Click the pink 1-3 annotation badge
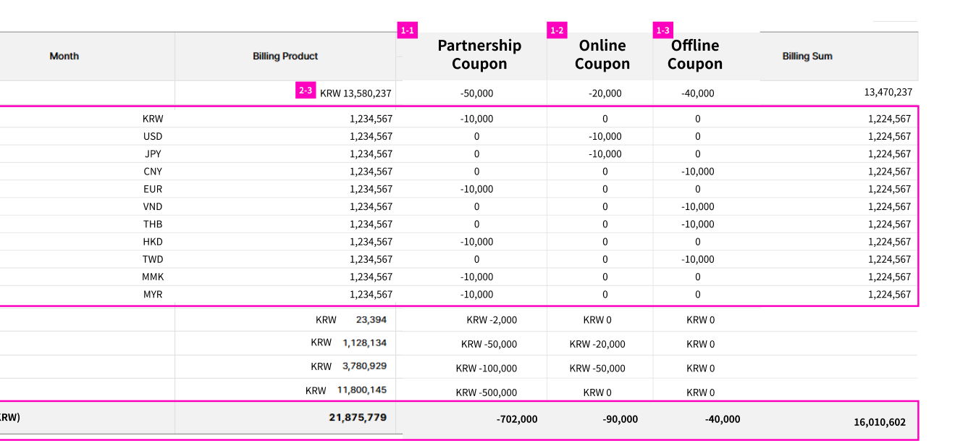The height and width of the screenshot is (441, 955). [x=662, y=30]
